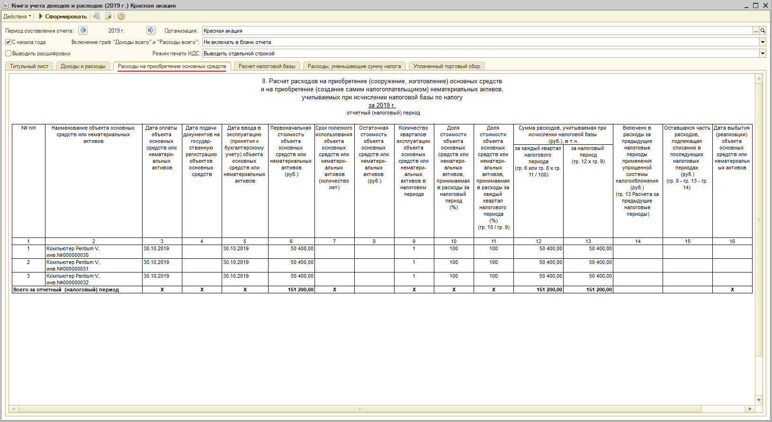772x422 pixels.
Task: Click the magnifier open button in Организация field
Action: (x=763, y=31)
